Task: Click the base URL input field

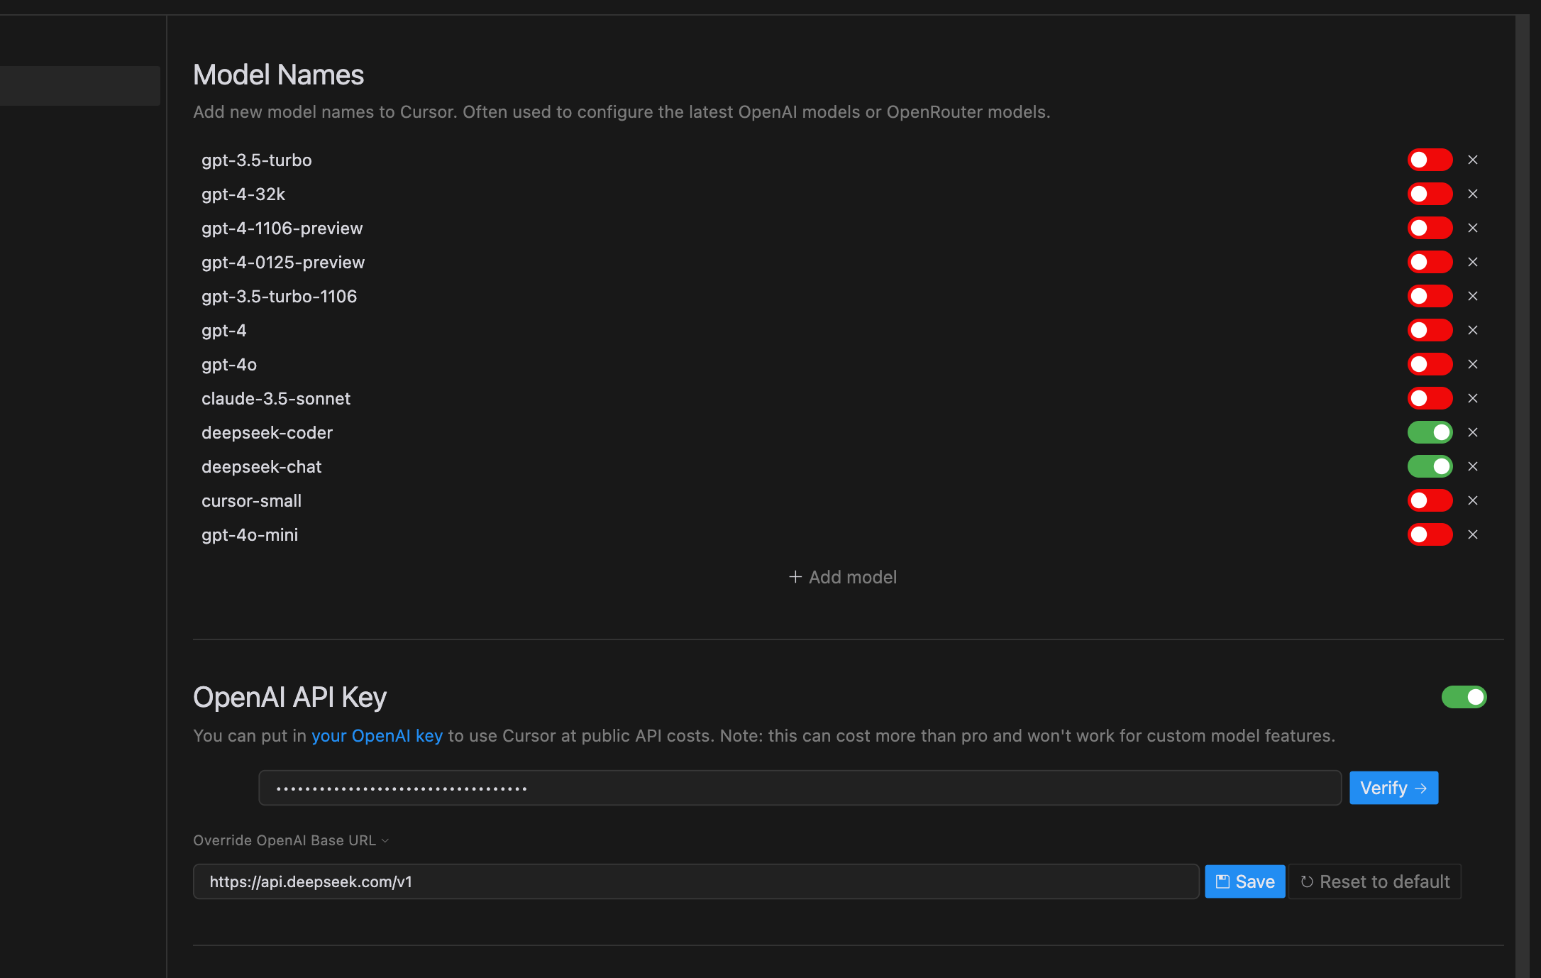Action: click(x=696, y=881)
